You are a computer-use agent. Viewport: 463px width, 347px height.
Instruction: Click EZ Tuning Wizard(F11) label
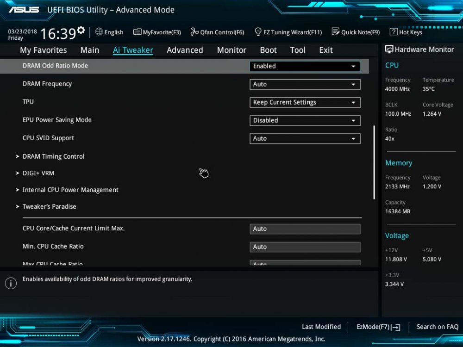[x=293, y=32]
